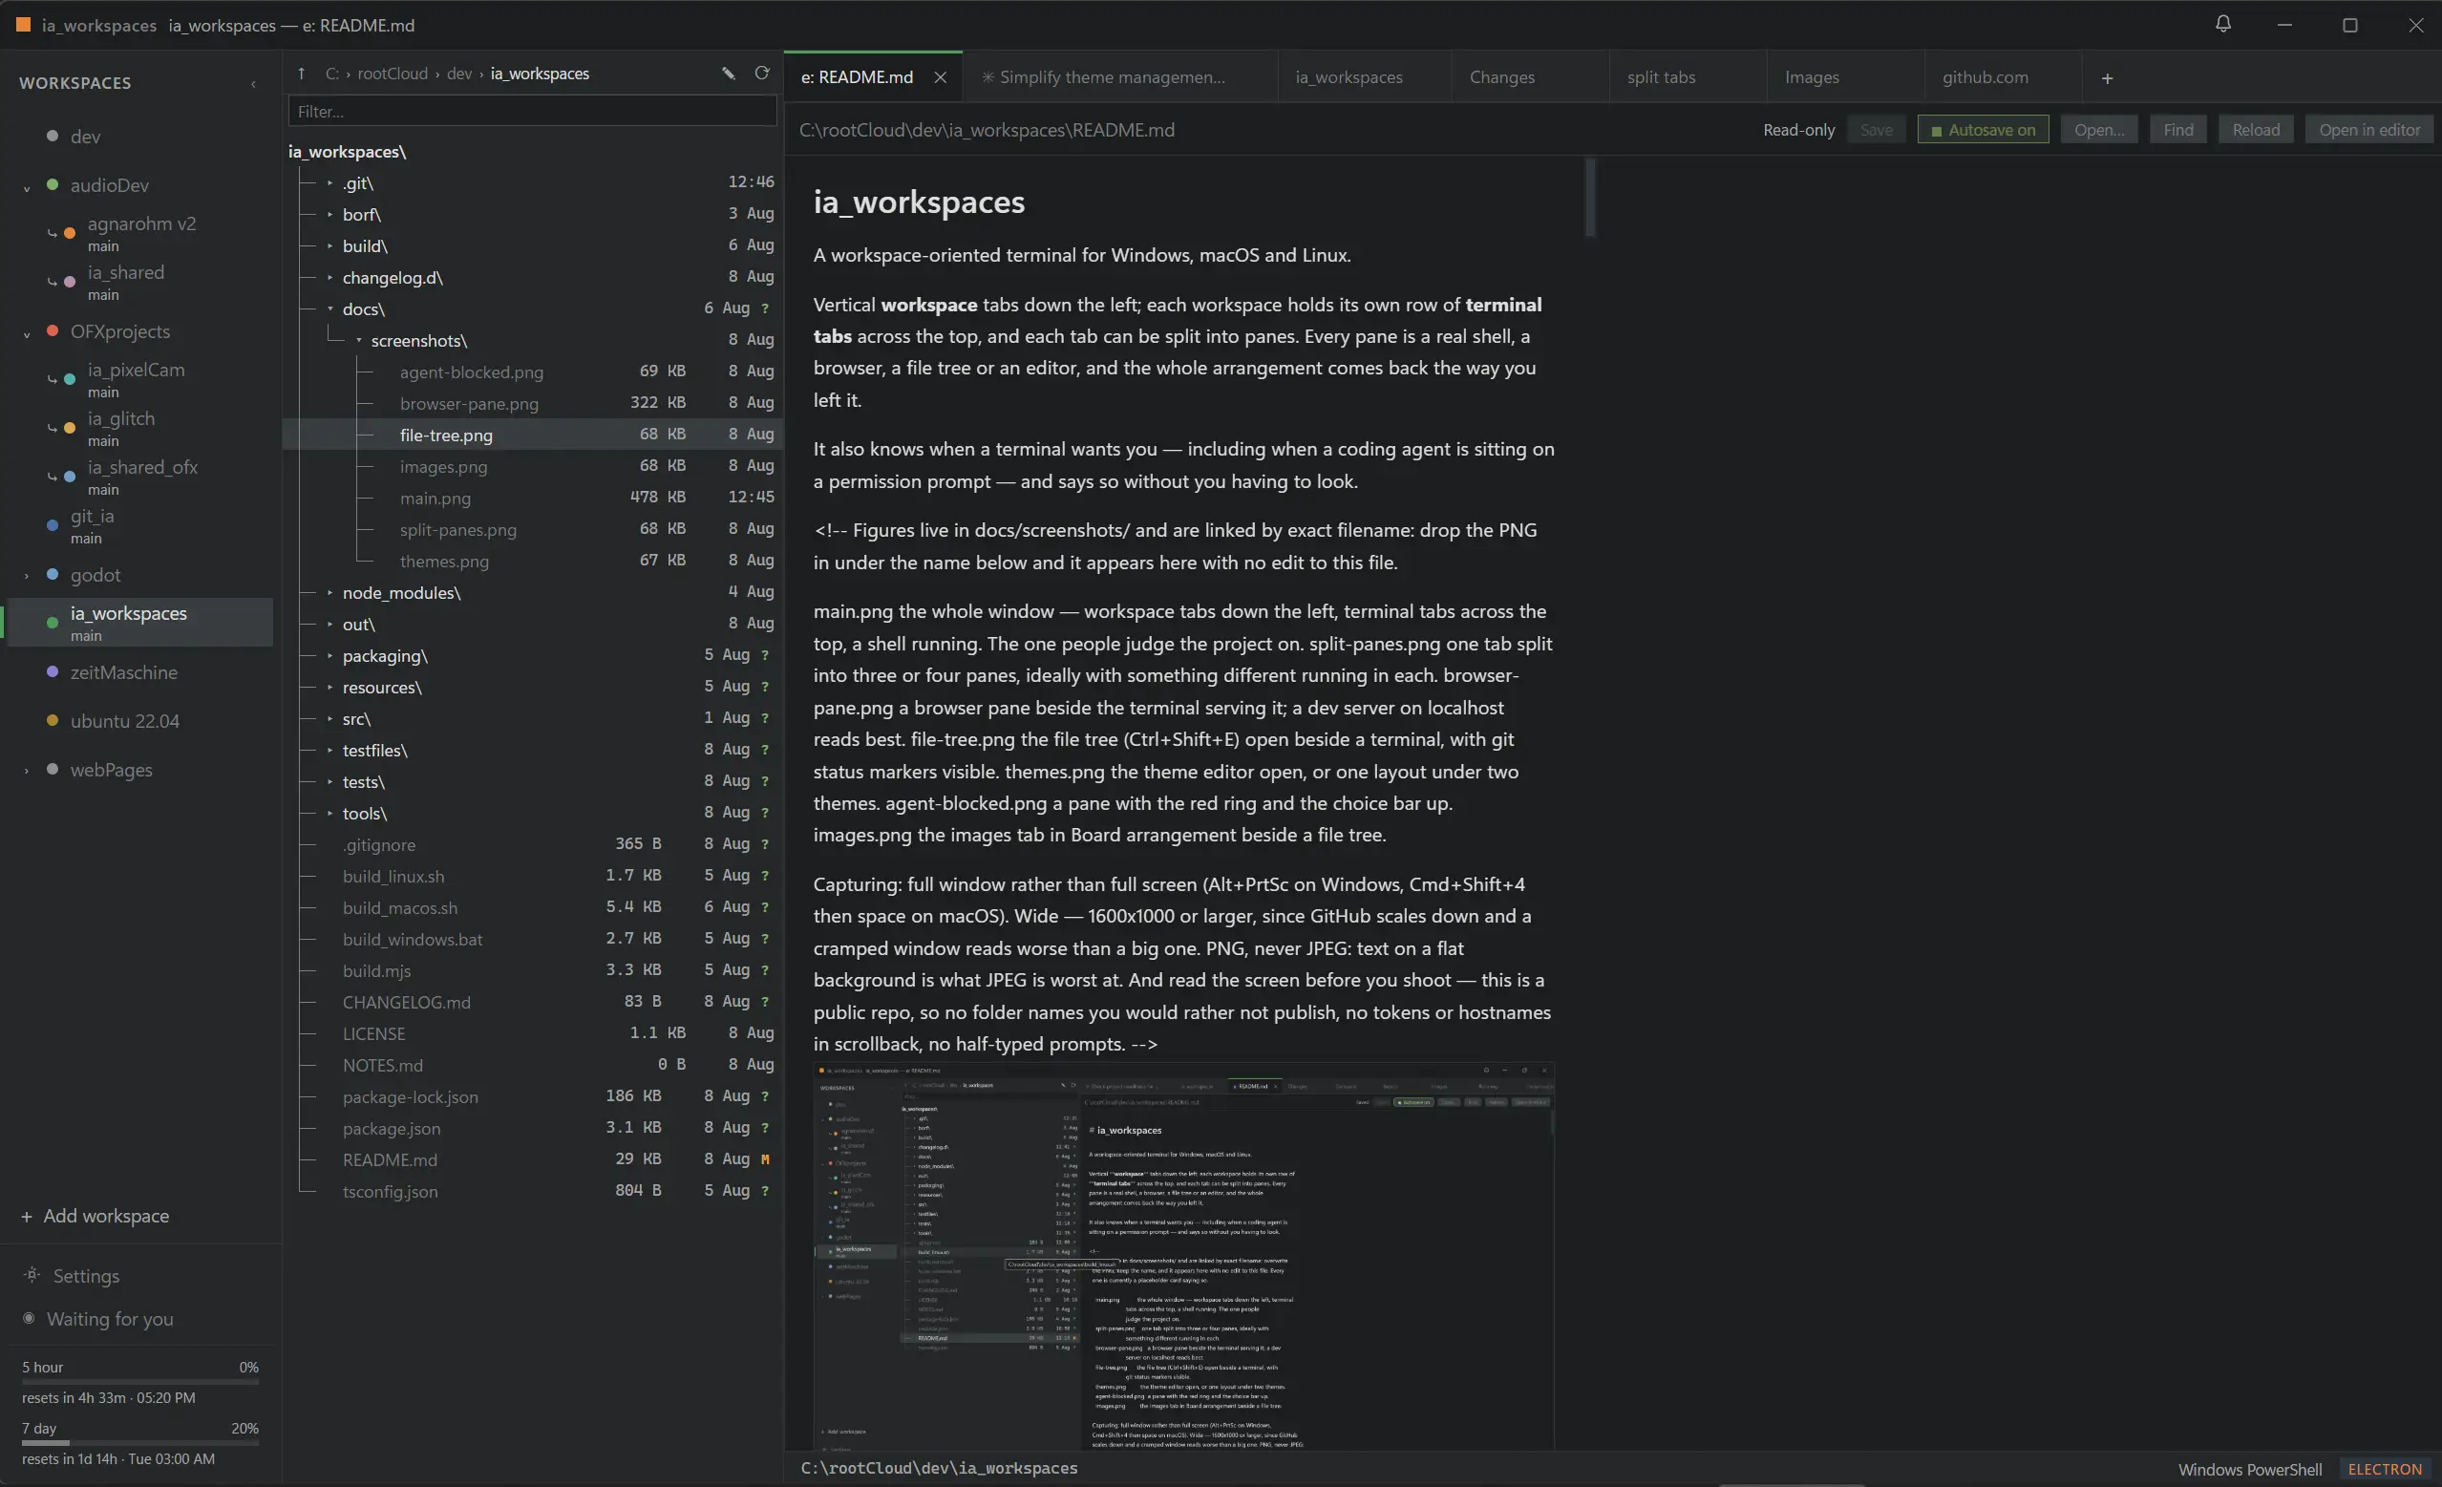Click the yellow dot of ubuntu 22.04
Screen dimensions: 2442x1487
[x=53, y=721]
